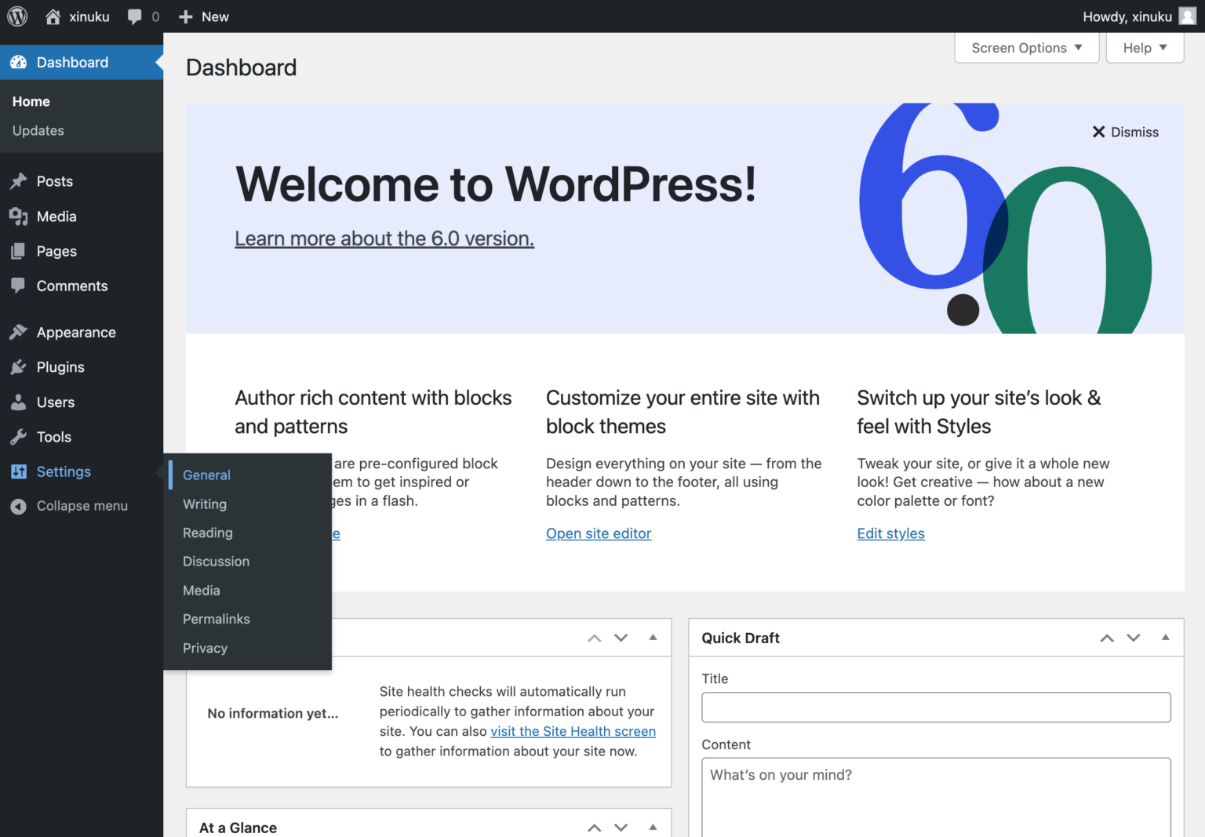Open Appearance using the paintbrush icon

pyautogui.click(x=18, y=332)
